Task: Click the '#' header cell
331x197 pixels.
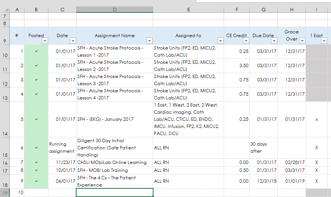Action: point(17,36)
